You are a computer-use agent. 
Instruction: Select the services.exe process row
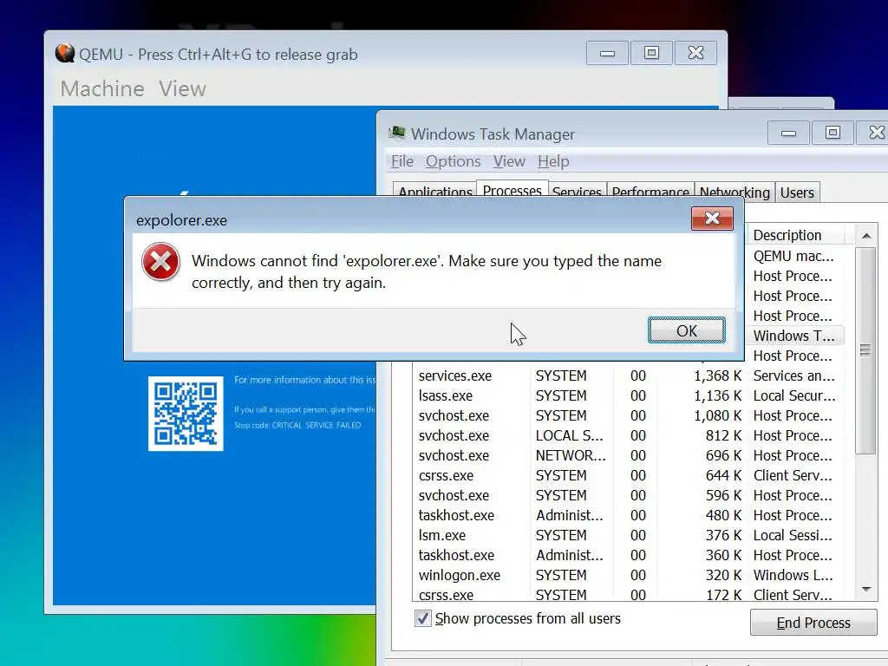[629, 375]
